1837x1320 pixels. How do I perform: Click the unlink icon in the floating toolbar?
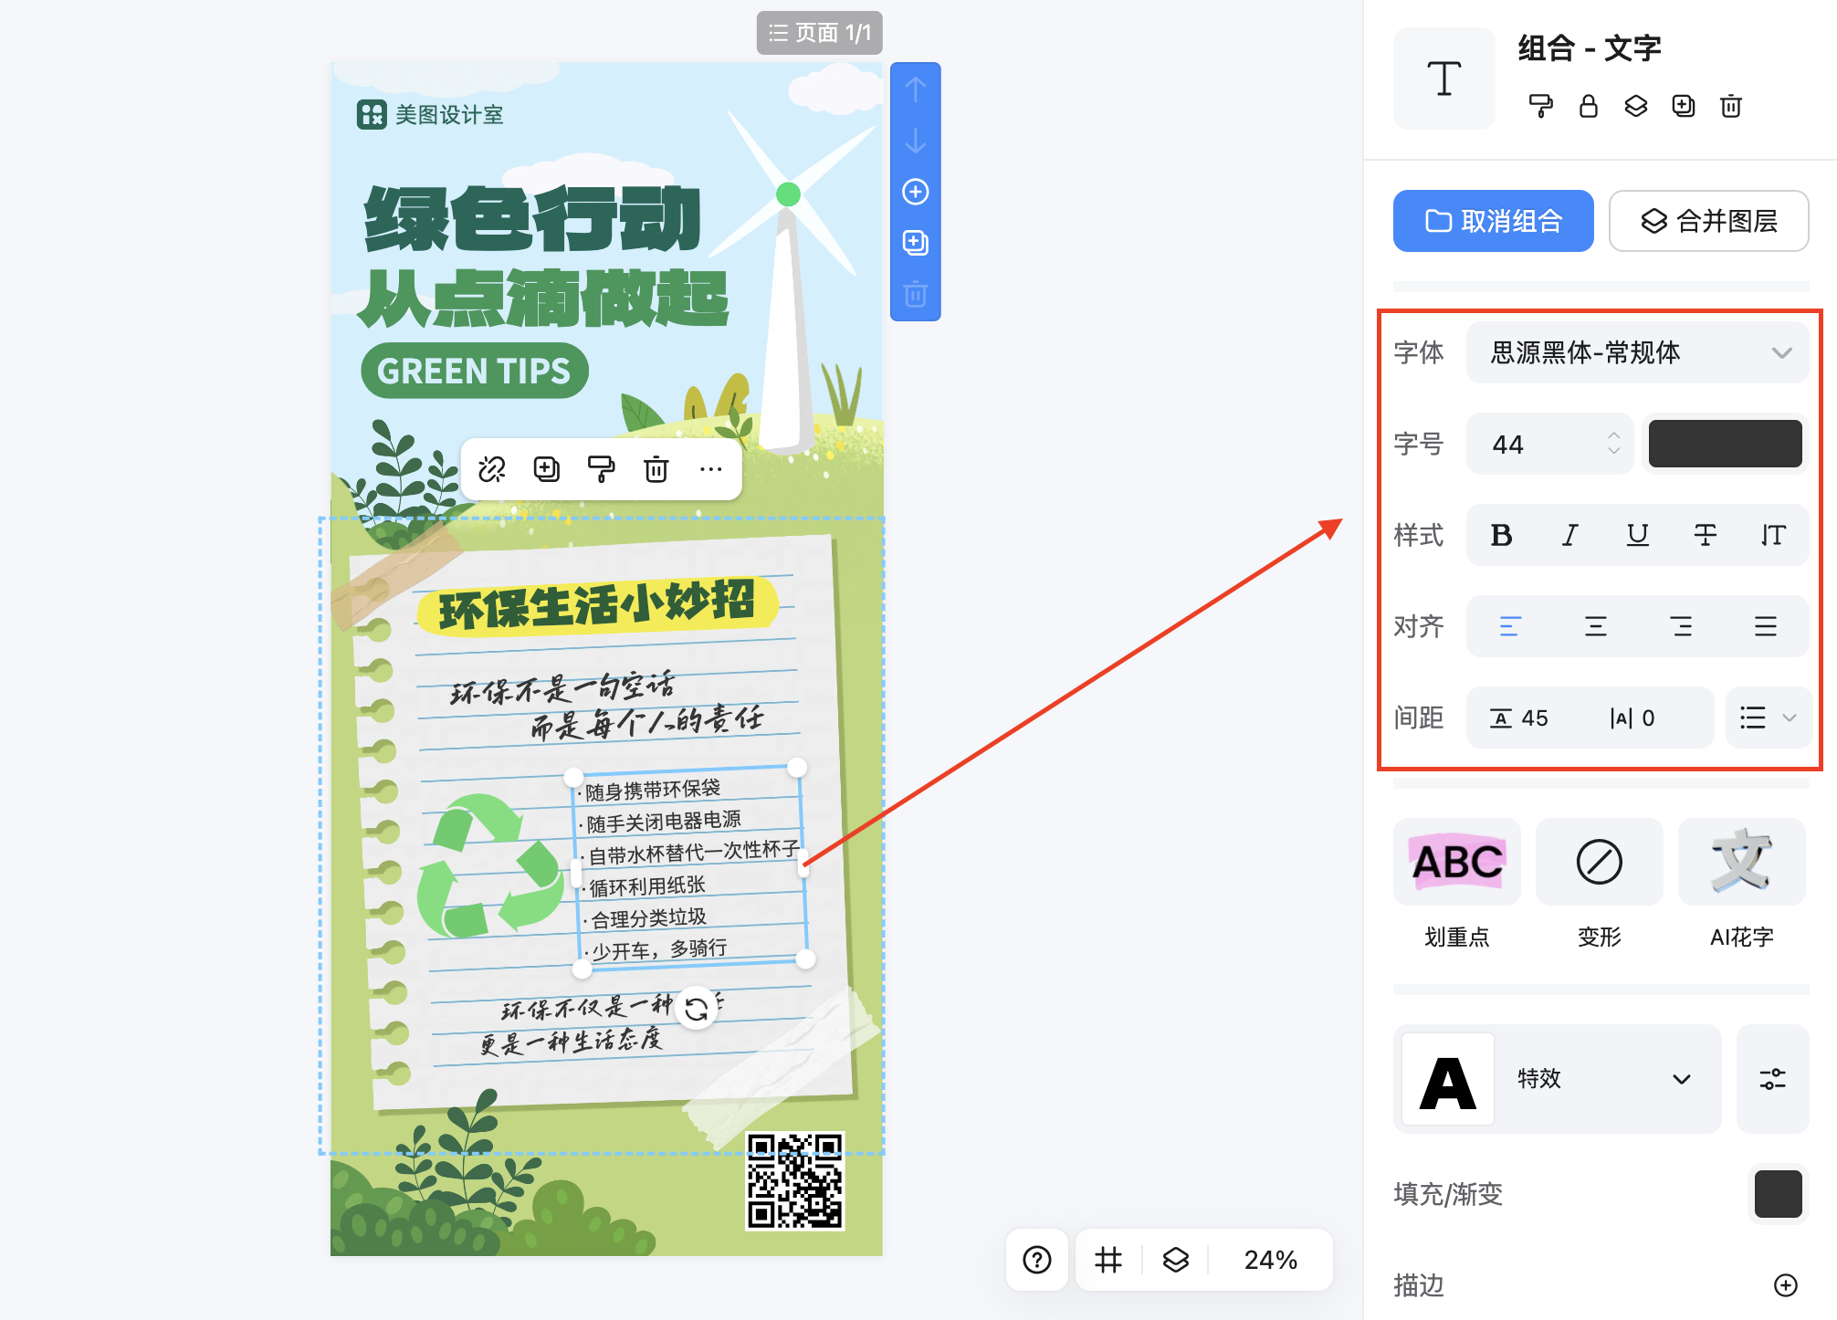[491, 469]
